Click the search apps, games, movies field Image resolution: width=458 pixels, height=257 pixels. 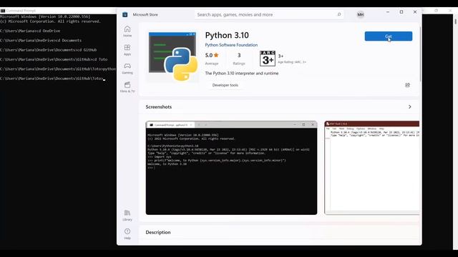(269, 14)
